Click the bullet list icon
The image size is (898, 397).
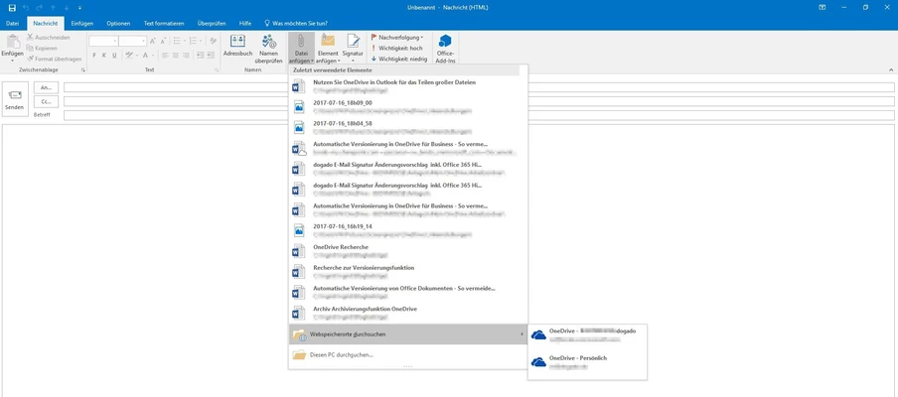[179, 41]
